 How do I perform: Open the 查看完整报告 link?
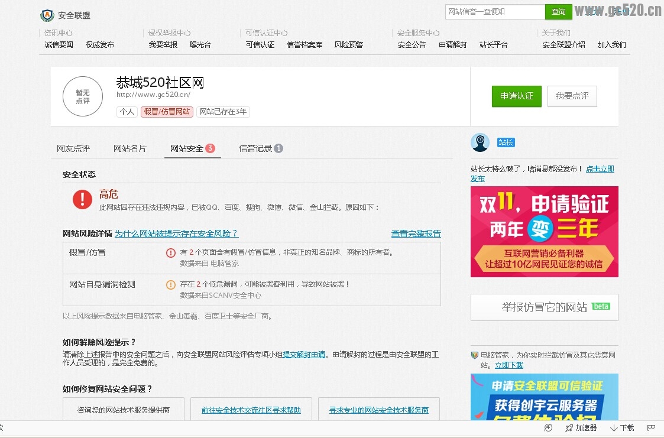pos(416,233)
